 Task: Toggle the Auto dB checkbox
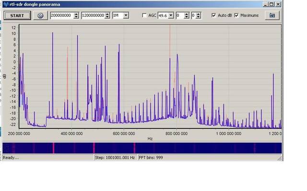213,15
